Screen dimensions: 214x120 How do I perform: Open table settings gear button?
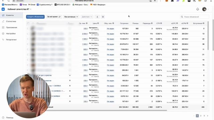(103, 17)
